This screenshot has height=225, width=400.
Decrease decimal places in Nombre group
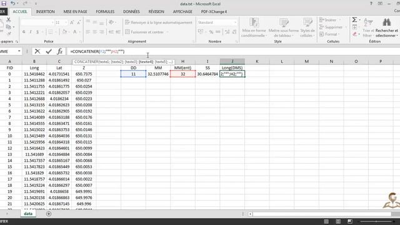(x=234, y=32)
